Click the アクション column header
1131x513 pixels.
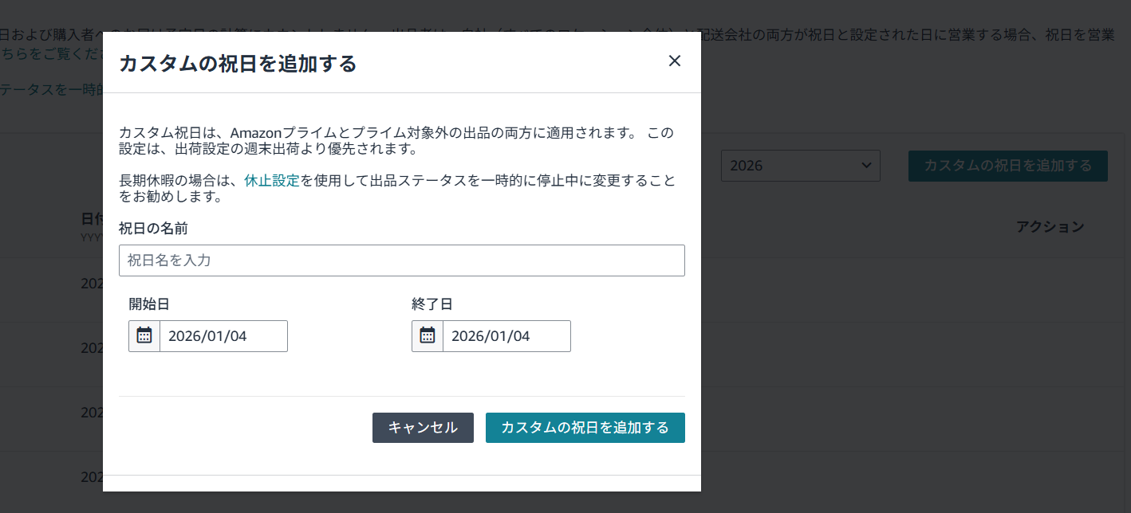click(x=1050, y=227)
